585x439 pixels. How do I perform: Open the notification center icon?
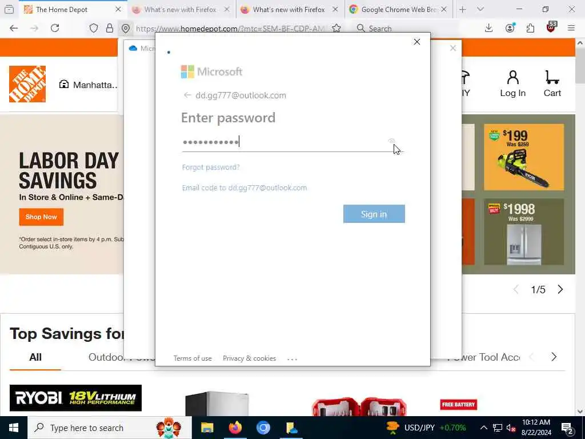coord(567,428)
